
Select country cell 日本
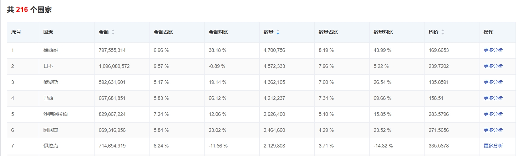48,66
